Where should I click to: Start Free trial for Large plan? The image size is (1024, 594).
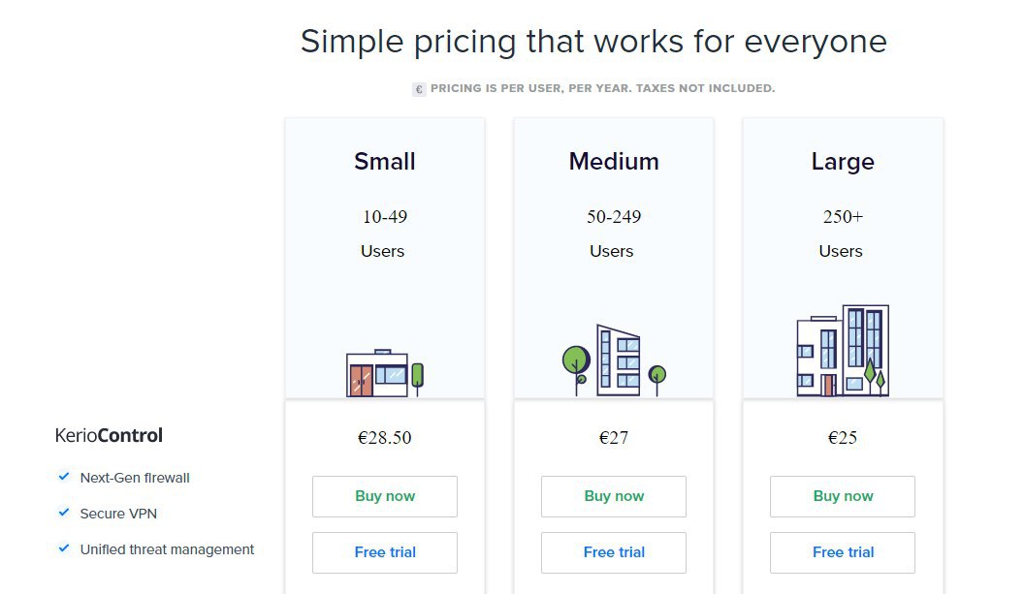click(843, 553)
